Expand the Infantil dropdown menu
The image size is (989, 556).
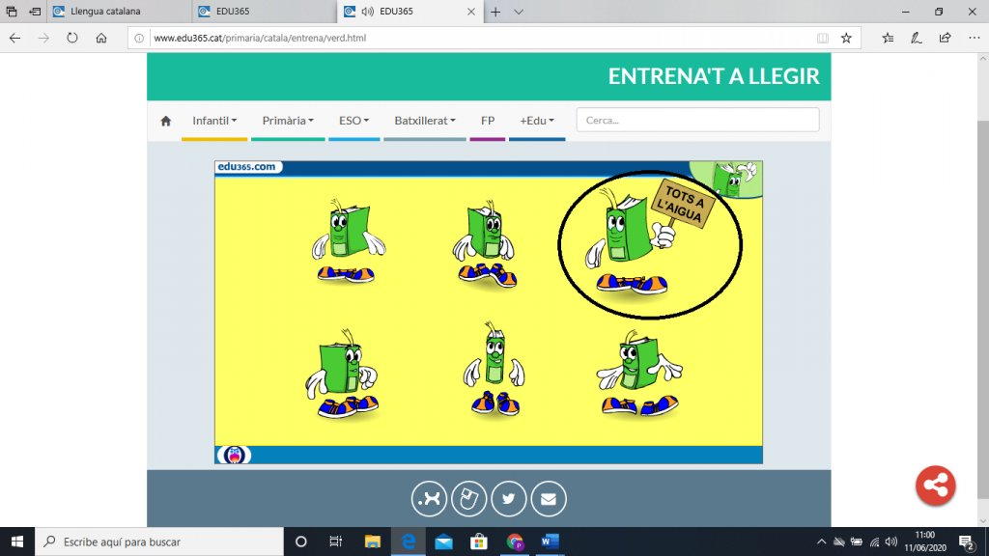pyautogui.click(x=214, y=121)
